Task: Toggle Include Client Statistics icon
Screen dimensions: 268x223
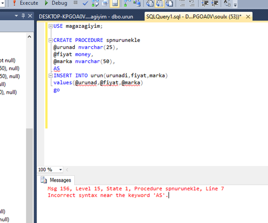Action: pos(137,3)
